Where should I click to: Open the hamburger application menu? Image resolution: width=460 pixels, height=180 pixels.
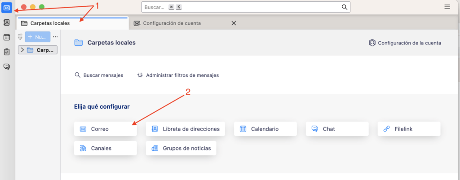pyautogui.click(x=447, y=7)
